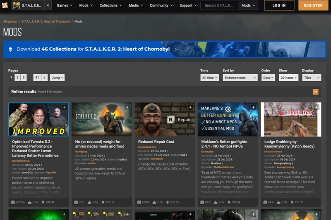
Task: Click S.T.A.L.K.E.R. 2: Heart of Chornobyl breadcrumb
Action: (46, 21)
